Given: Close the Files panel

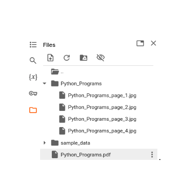Looking at the screenshot, I should pyautogui.click(x=153, y=43).
